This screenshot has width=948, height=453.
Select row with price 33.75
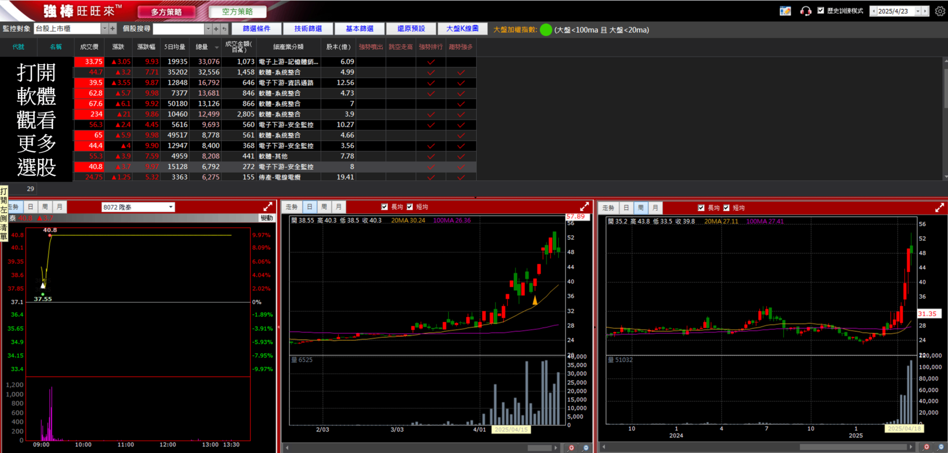275,62
